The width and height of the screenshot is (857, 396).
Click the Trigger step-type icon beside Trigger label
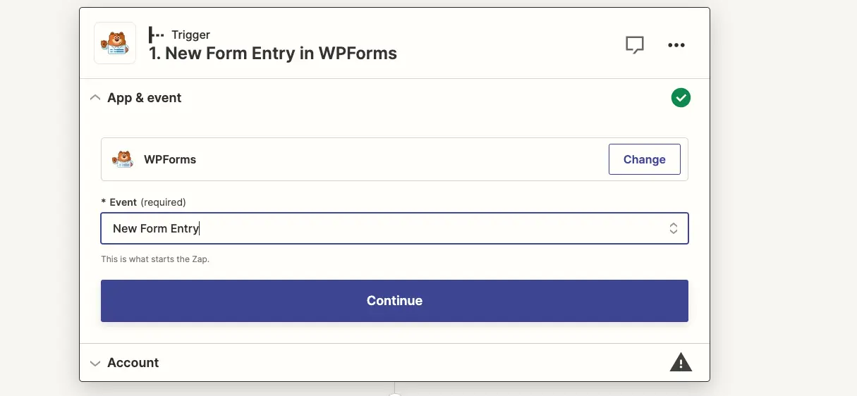click(157, 35)
